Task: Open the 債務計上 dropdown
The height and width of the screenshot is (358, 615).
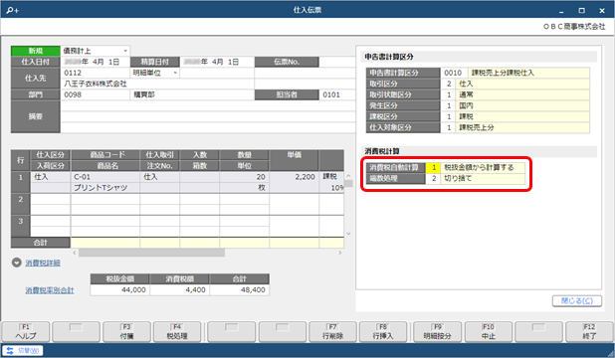Action: click(125, 51)
